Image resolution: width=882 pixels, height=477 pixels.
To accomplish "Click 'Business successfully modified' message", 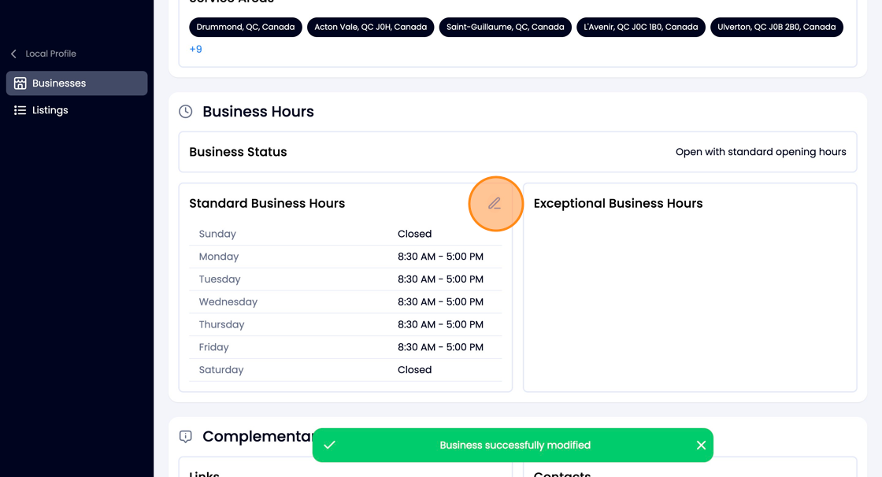I will pyautogui.click(x=515, y=445).
